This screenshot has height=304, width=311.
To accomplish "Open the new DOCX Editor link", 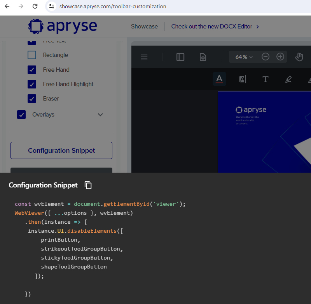I will [213, 27].
